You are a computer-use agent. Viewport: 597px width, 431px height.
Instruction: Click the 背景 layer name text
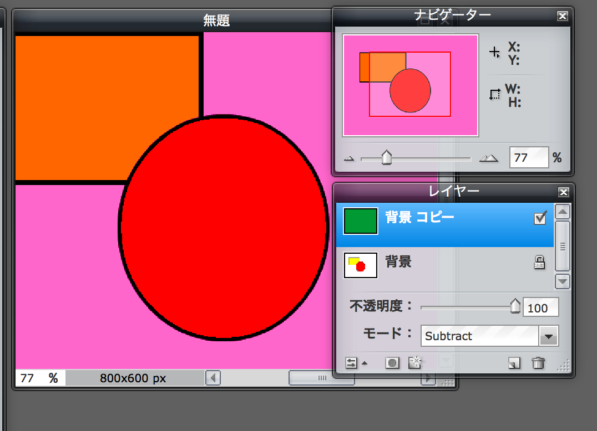(x=398, y=262)
